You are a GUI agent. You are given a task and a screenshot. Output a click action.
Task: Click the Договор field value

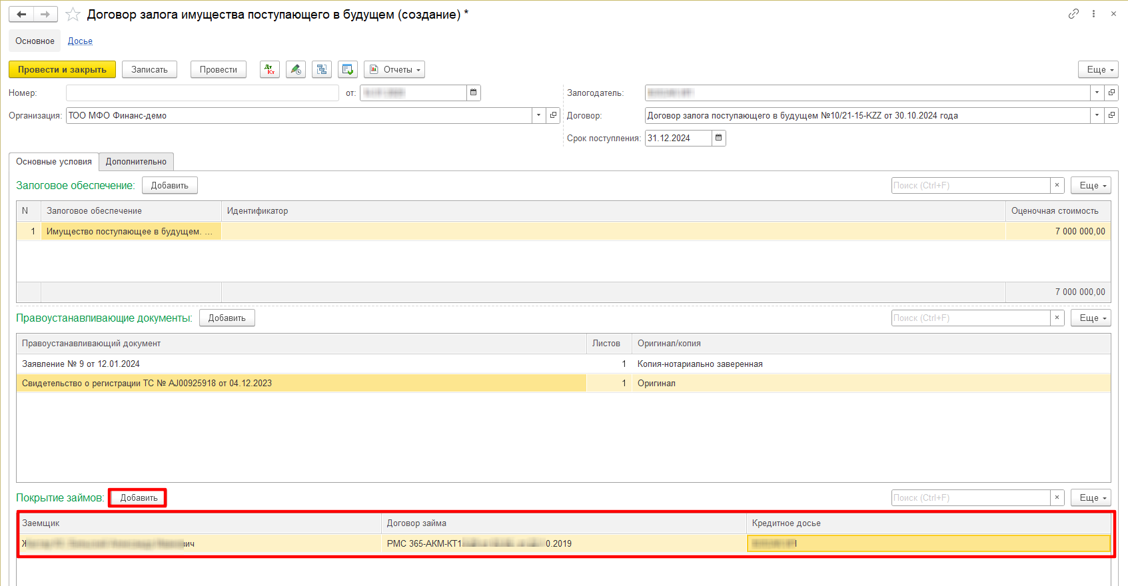pyautogui.click(x=867, y=115)
